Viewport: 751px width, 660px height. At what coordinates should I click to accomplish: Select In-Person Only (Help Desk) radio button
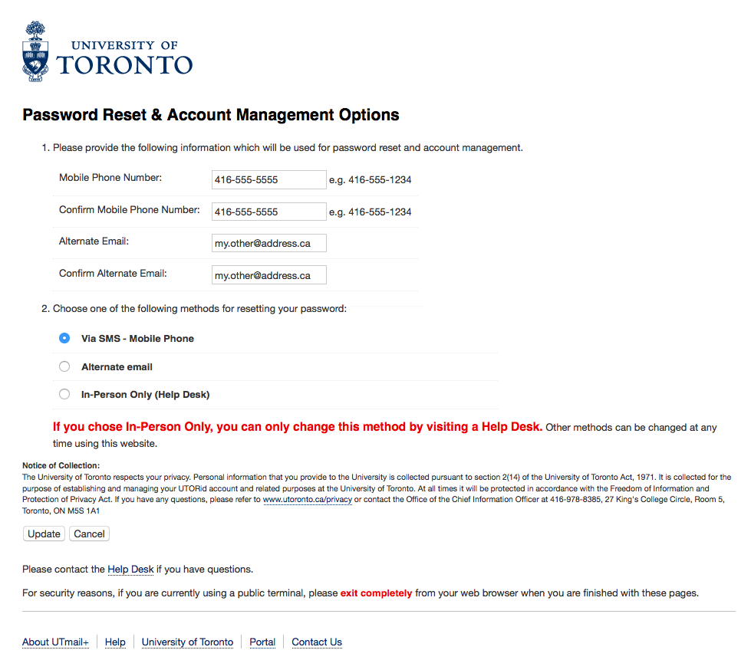pos(64,394)
